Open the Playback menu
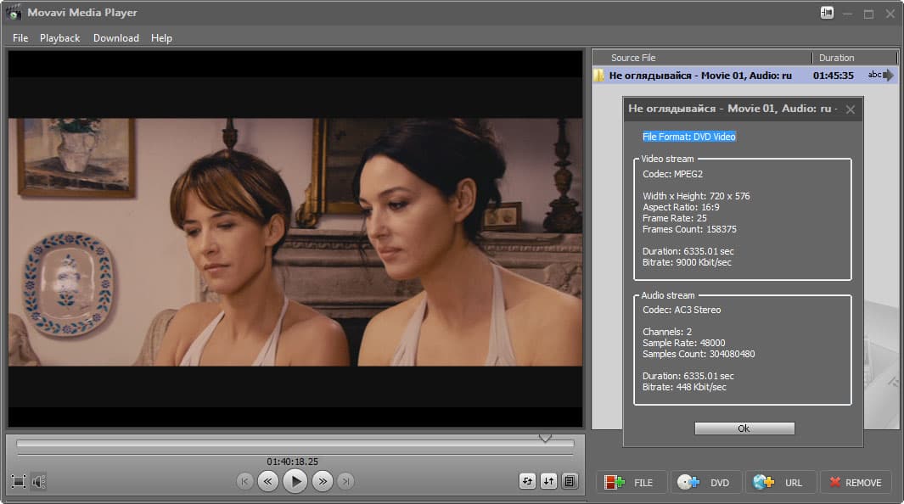Viewport: 904px width, 504px height. [x=59, y=38]
